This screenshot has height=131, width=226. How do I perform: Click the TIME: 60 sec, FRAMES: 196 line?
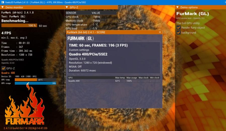[98, 45]
